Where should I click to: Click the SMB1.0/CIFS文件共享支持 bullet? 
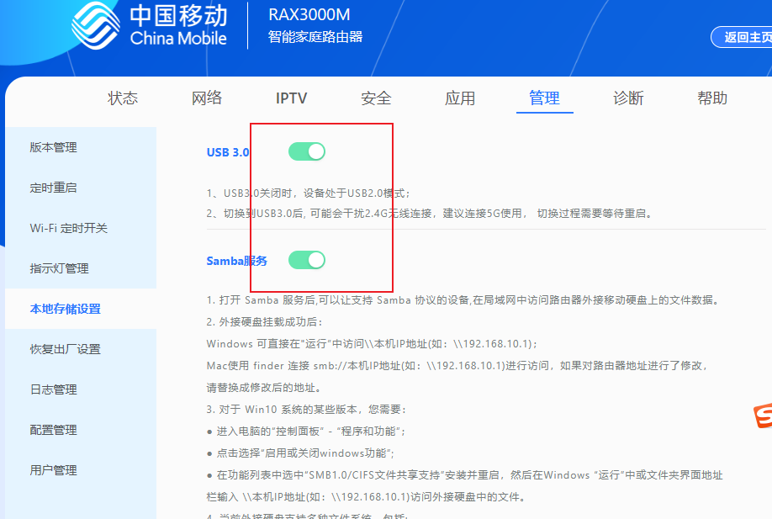click(465, 475)
